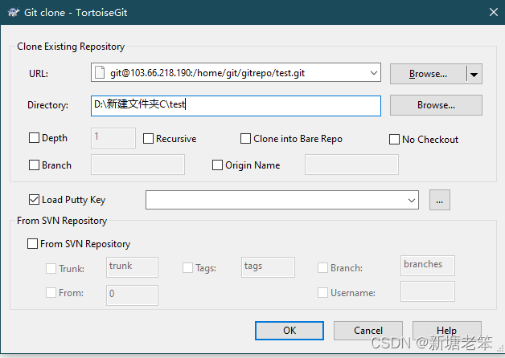Expand the Putty key combo box

[411, 200]
